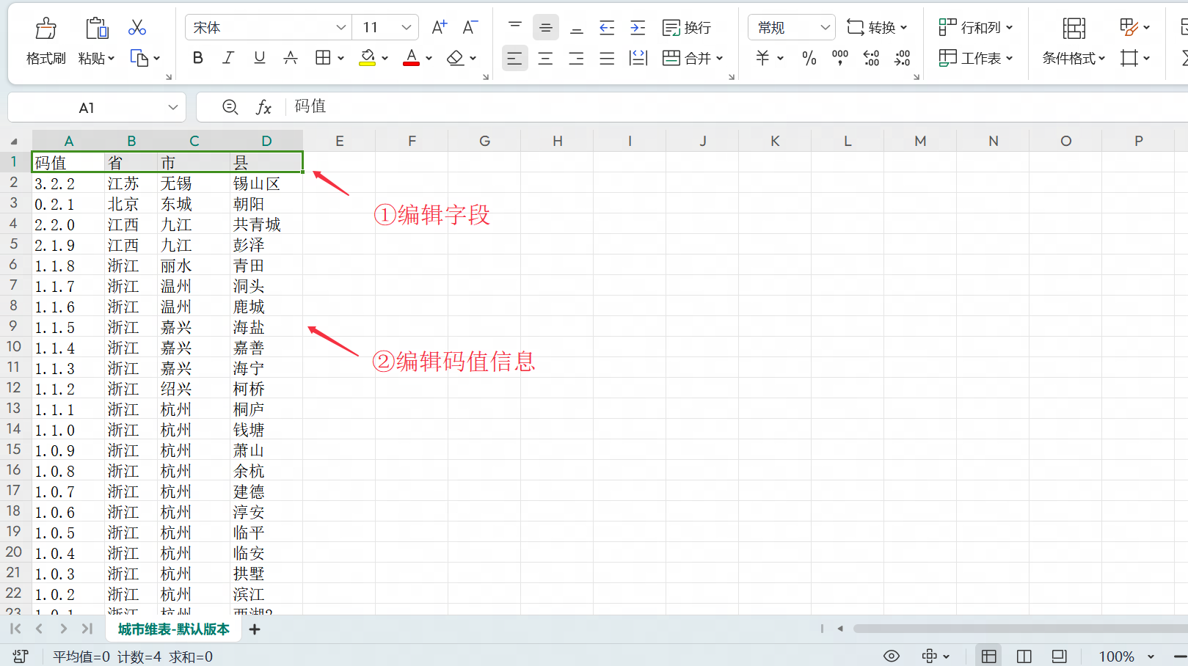Apply the red font color swatch
Viewport: 1188px width, 666px height.
(411, 58)
